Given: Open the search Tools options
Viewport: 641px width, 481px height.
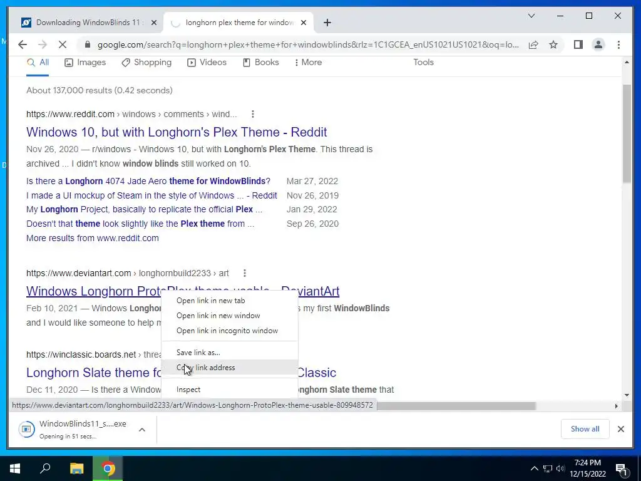Looking at the screenshot, I should (423, 63).
